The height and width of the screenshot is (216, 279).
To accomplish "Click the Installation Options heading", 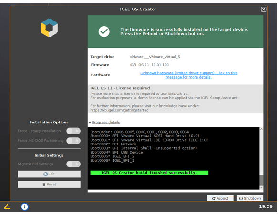I will point(49,122).
